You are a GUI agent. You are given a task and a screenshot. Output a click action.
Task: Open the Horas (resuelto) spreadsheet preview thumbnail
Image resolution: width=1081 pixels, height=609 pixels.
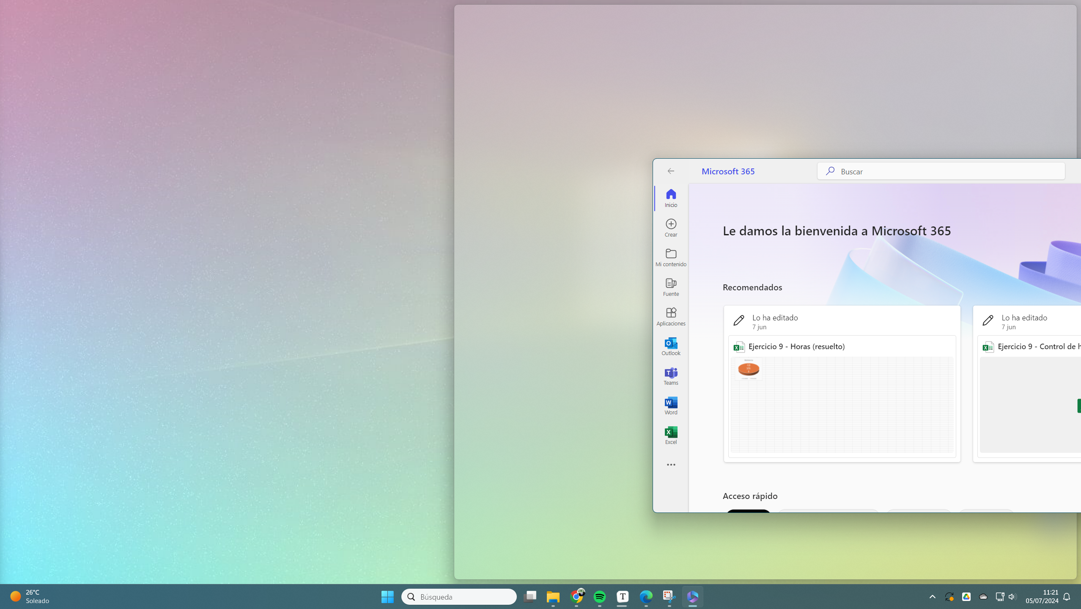pyautogui.click(x=842, y=405)
